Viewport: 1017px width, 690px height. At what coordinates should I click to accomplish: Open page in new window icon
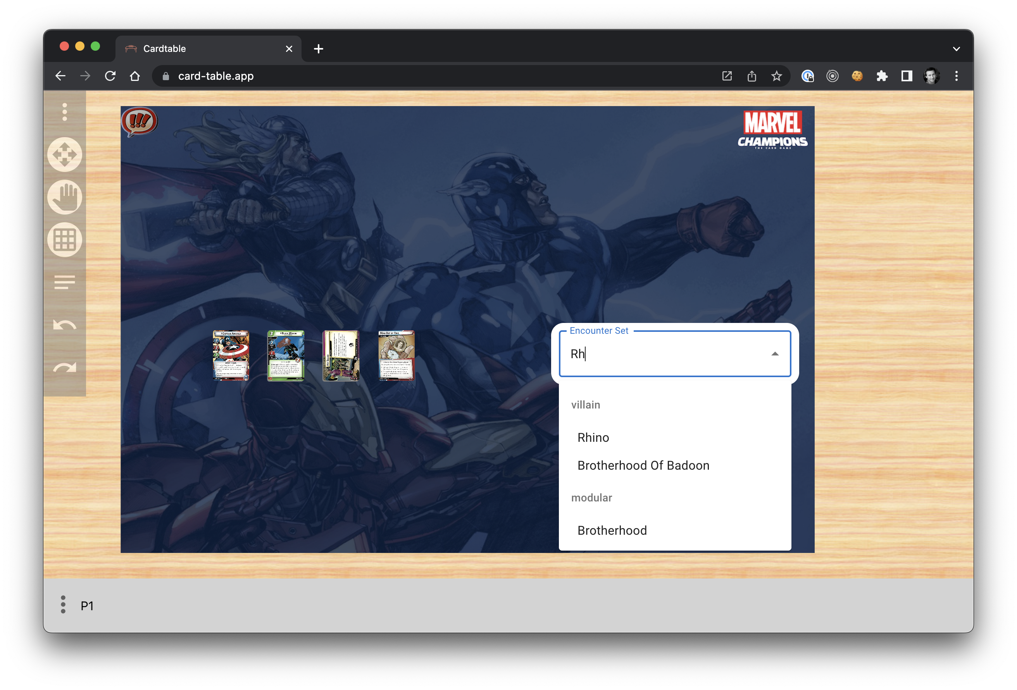(727, 76)
